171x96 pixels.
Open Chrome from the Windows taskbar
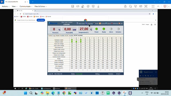64,93
